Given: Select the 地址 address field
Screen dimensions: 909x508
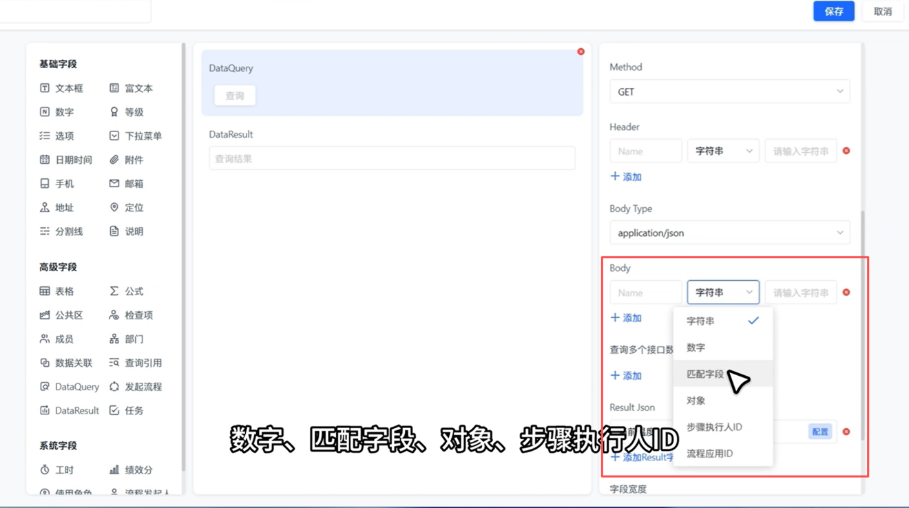Looking at the screenshot, I should [x=56, y=208].
